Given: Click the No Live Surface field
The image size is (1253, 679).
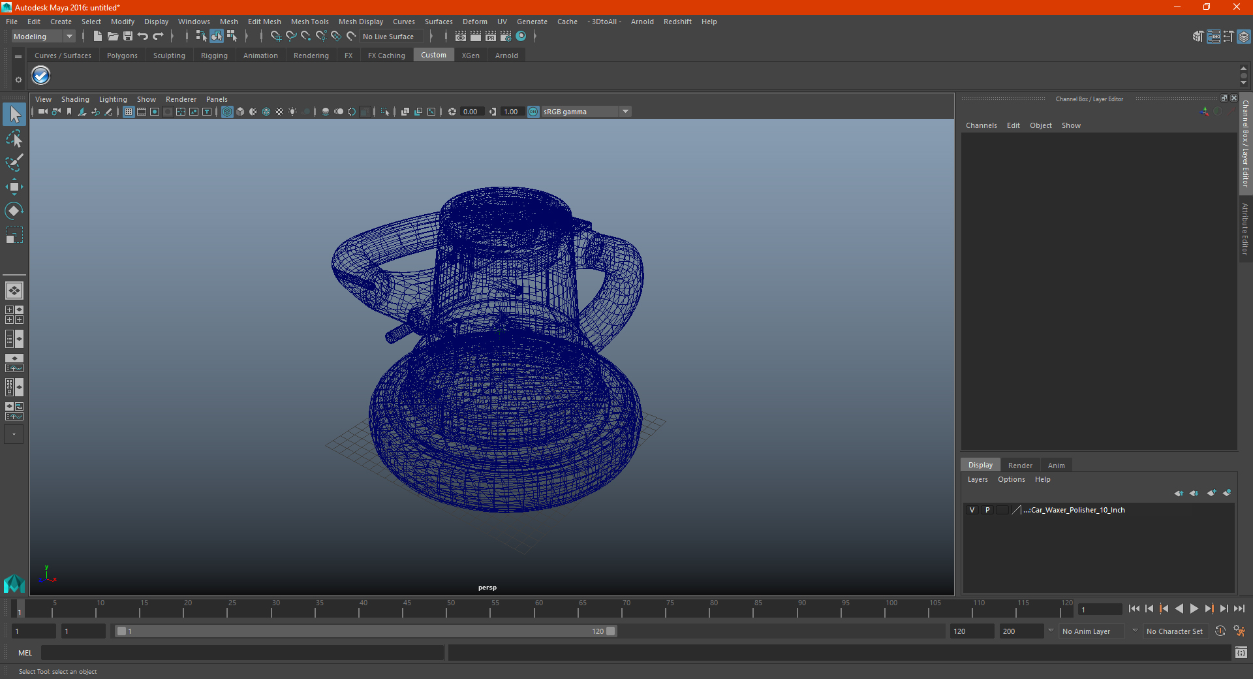Looking at the screenshot, I should pos(392,37).
